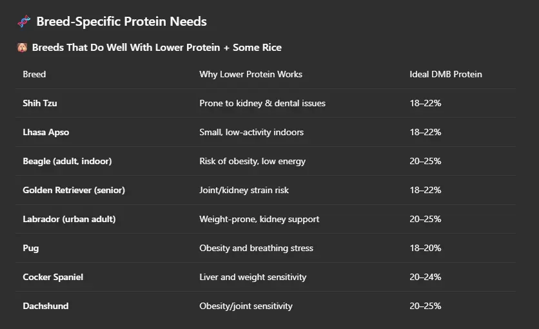Image resolution: width=539 pixels, height=329 pixels.
Task: Click the 20–24% Cocker Spaniel protein value
Action: point(426,277)
